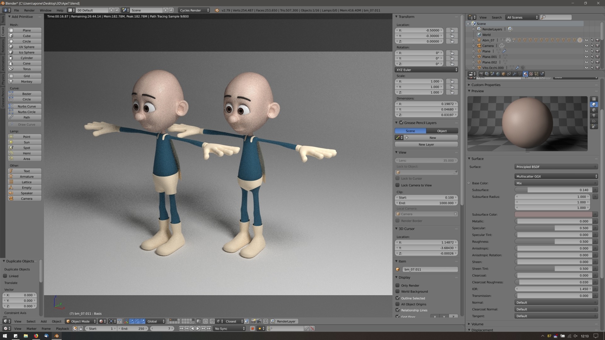Jump to the first frame

click(181, 328)
